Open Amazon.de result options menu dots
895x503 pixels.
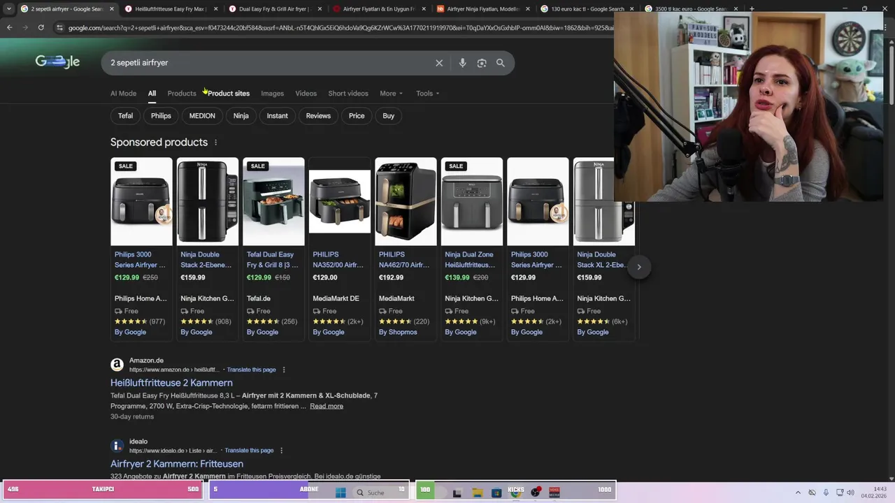click(x=284, y=370)
